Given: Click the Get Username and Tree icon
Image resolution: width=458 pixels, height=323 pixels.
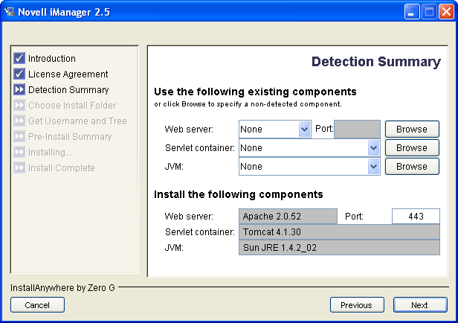Looking at the screenshot, I should click(19, 121).
